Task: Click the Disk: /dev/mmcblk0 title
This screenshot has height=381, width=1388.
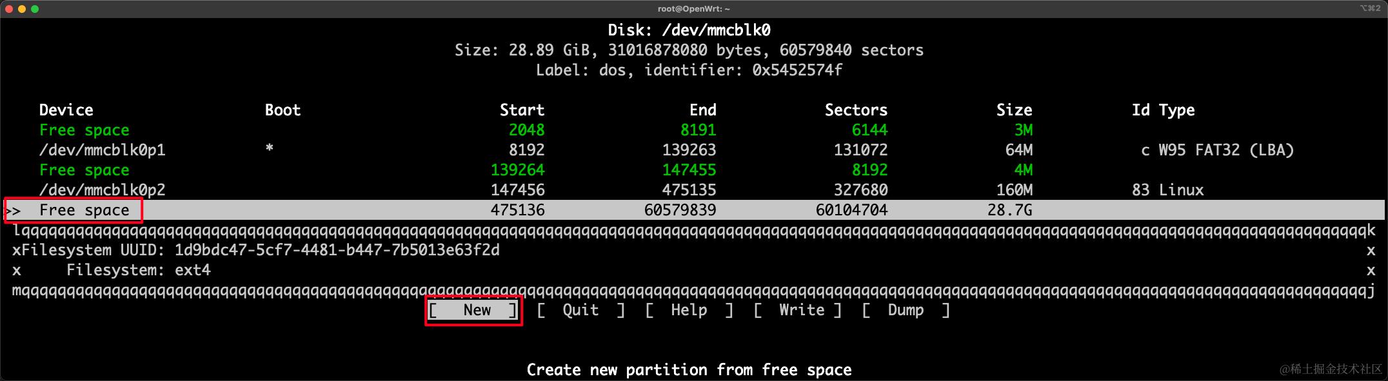Action: 689,30
